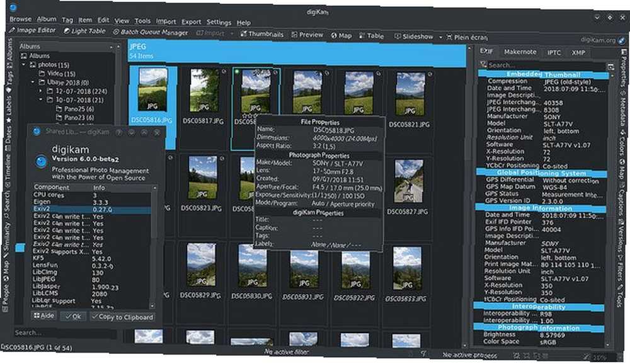Select the Pano23 (6) album
The width and height of the screenshot is (630, 364).
75,118
